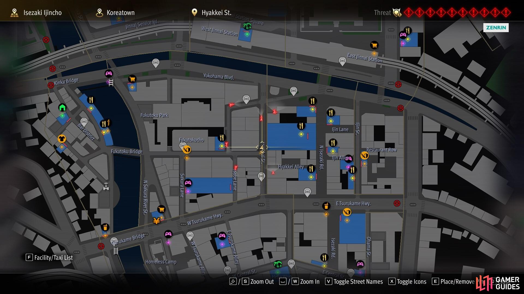
Task: Click the F key icon for Facility list
Action: (x=29, y=258)
